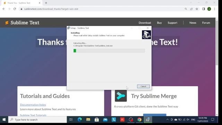Close the Thank You - Sublime Text tab

tap(40, 3)
